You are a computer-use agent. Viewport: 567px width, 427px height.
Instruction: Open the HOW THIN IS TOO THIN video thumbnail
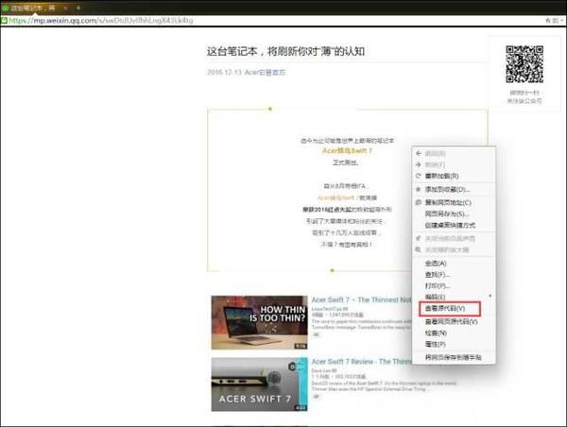click(x=259, y=322)
